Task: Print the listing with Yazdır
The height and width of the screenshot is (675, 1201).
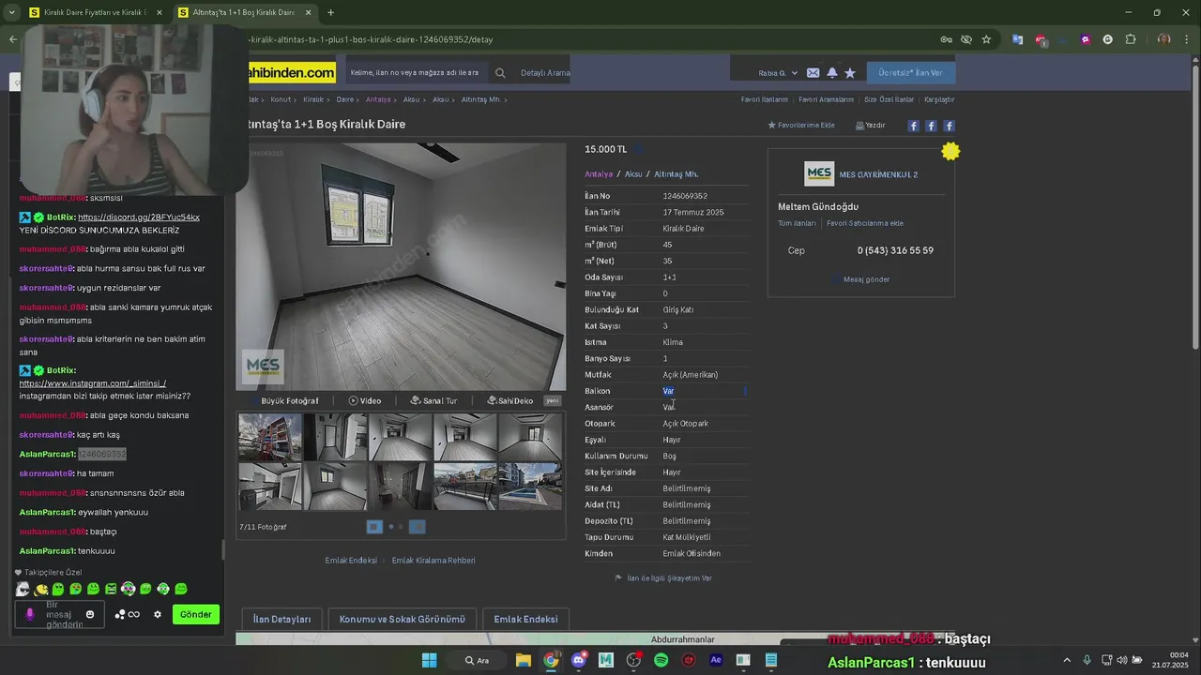Action: (871, 125)
